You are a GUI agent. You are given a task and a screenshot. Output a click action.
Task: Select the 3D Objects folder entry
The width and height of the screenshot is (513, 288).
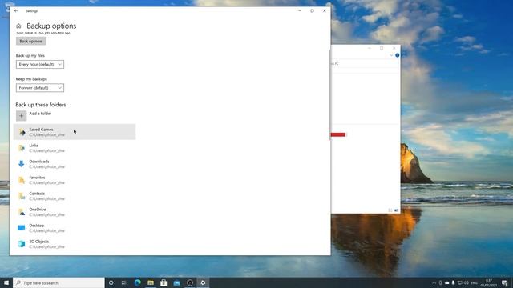[75, 244]
